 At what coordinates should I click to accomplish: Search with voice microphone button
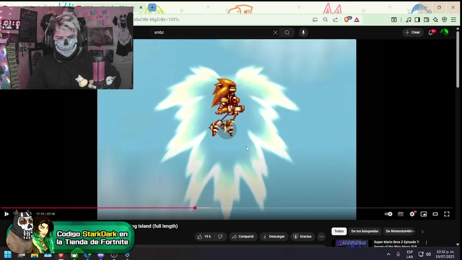point(303,32)
